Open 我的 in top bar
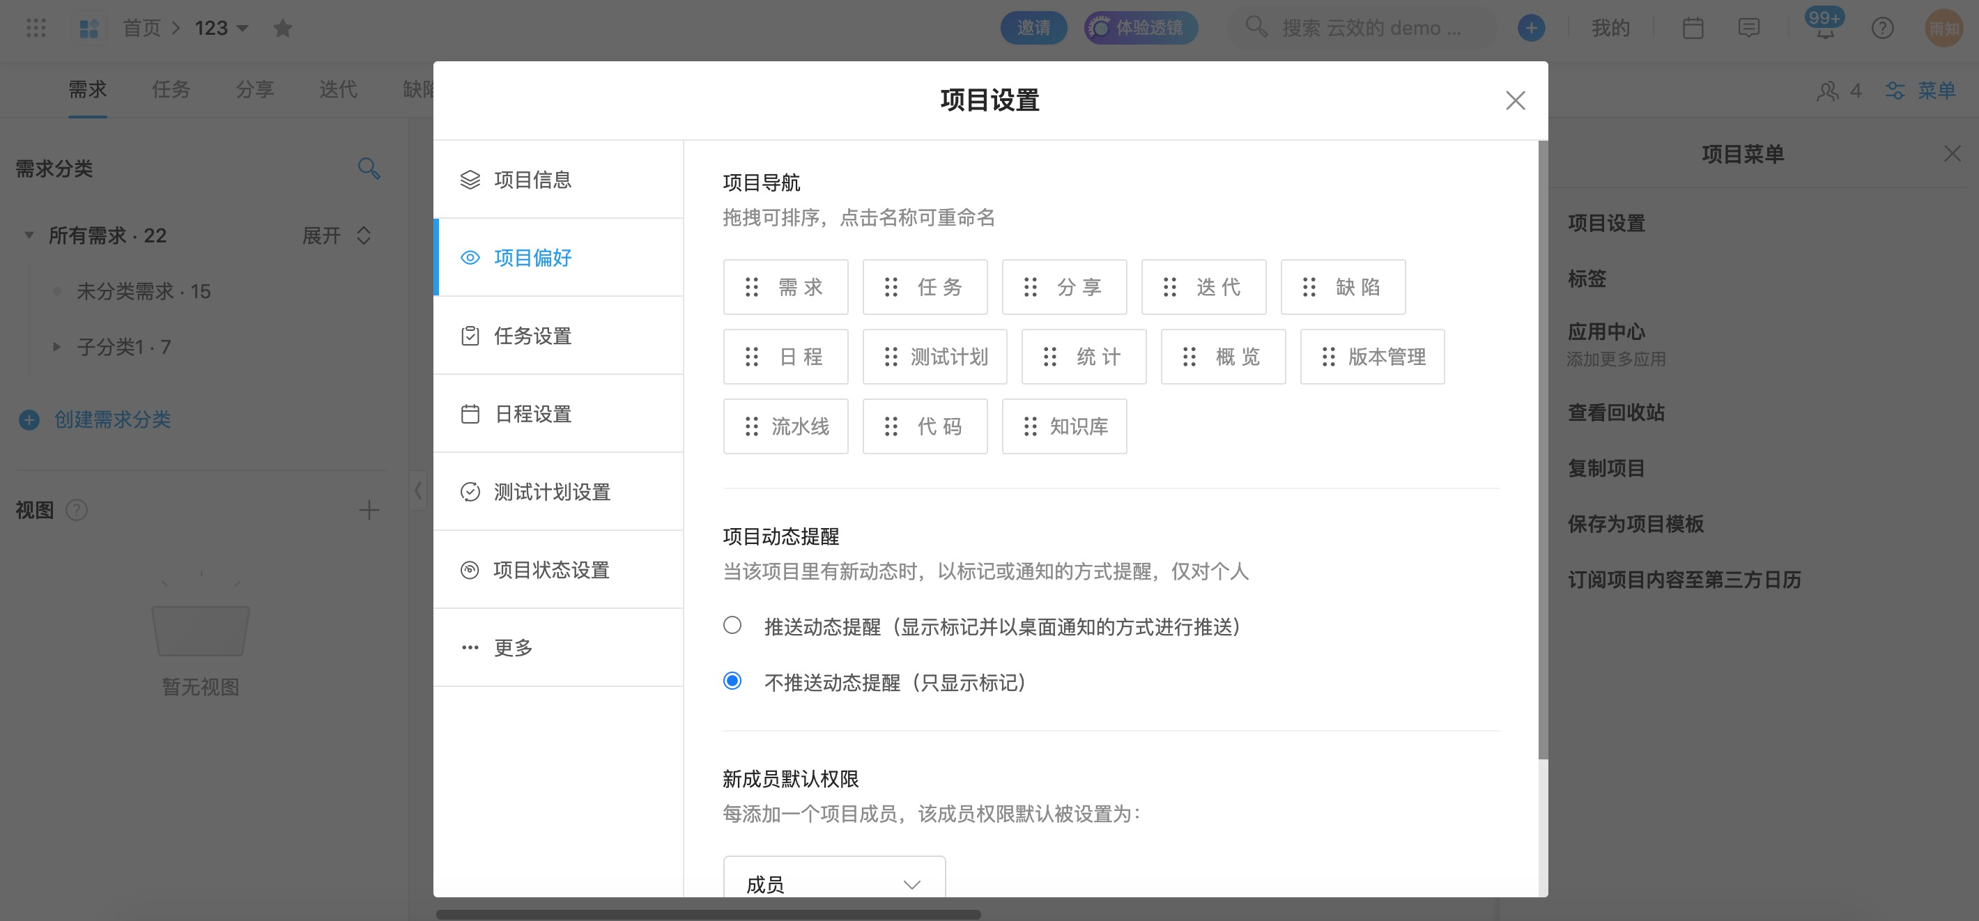Viewport: 1979px width, 921px height. coord(1610,29)
